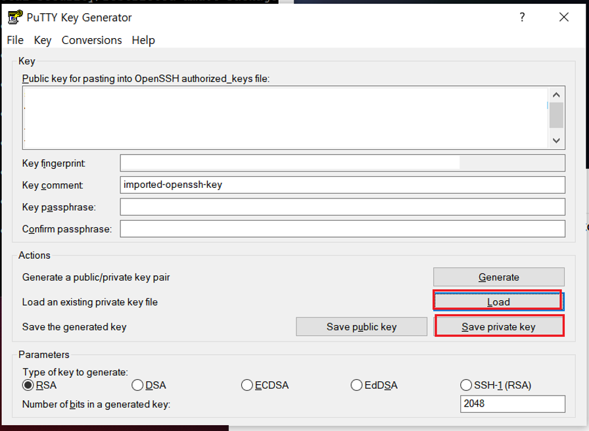Open the Conversions menu
Image resolution: width=589 pixels, height=431 pixels.
[91, 40]
